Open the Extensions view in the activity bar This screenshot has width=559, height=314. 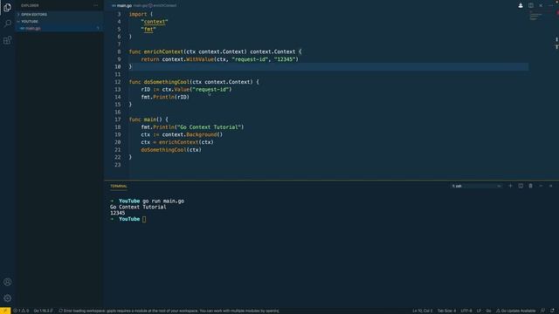(7, 40)
